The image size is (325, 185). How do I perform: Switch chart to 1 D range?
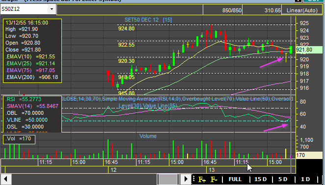305,179
